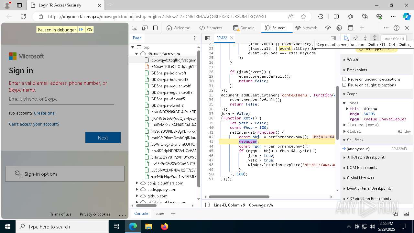Click Can't access your account link
The width and height of the screenshot is (414, 233).
(34, 124)
